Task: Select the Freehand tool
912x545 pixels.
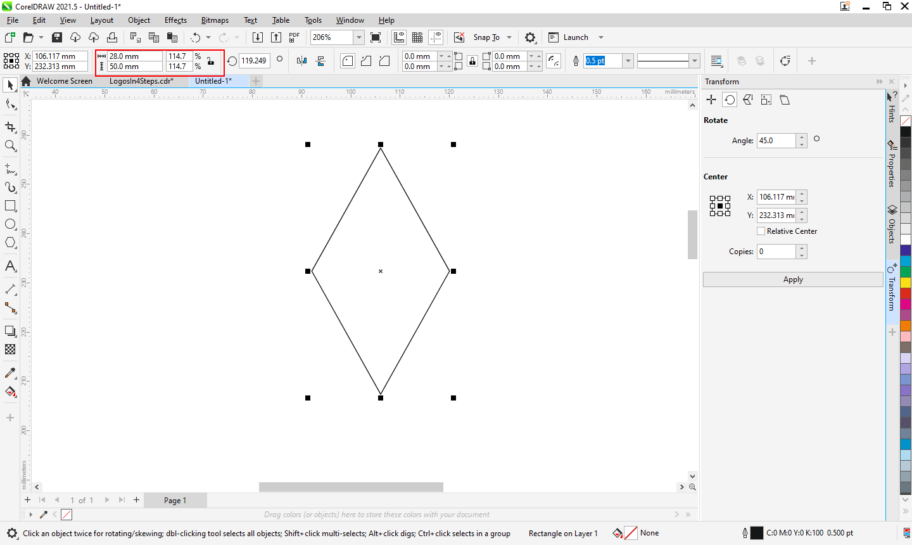Action: [x=10, y=169]
